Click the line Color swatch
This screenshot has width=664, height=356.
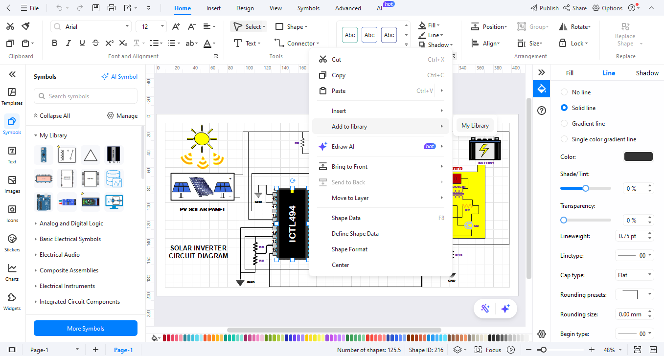point(638,156)
